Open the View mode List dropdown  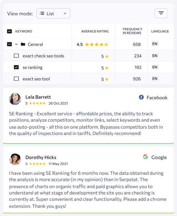[x=53, y=13]
